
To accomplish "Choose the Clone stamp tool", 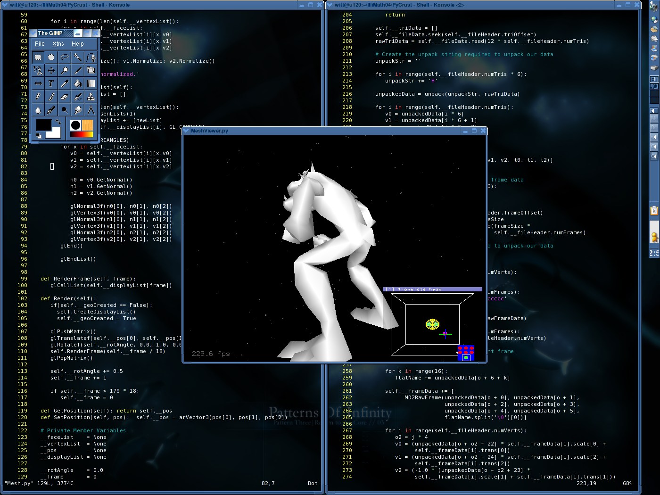I will point(91,97).
